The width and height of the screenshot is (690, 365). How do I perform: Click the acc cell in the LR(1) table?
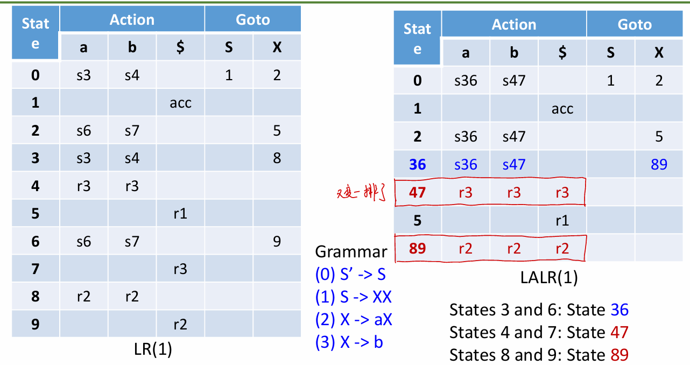coord(180,102)
